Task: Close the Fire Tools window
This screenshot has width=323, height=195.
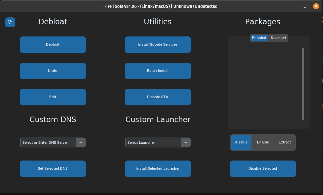Action: 316,6
